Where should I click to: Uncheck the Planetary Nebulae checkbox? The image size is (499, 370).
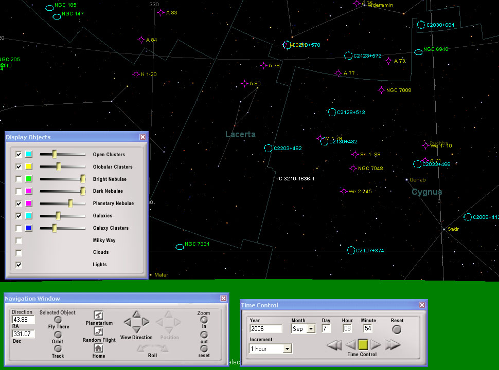coord(19,203)
